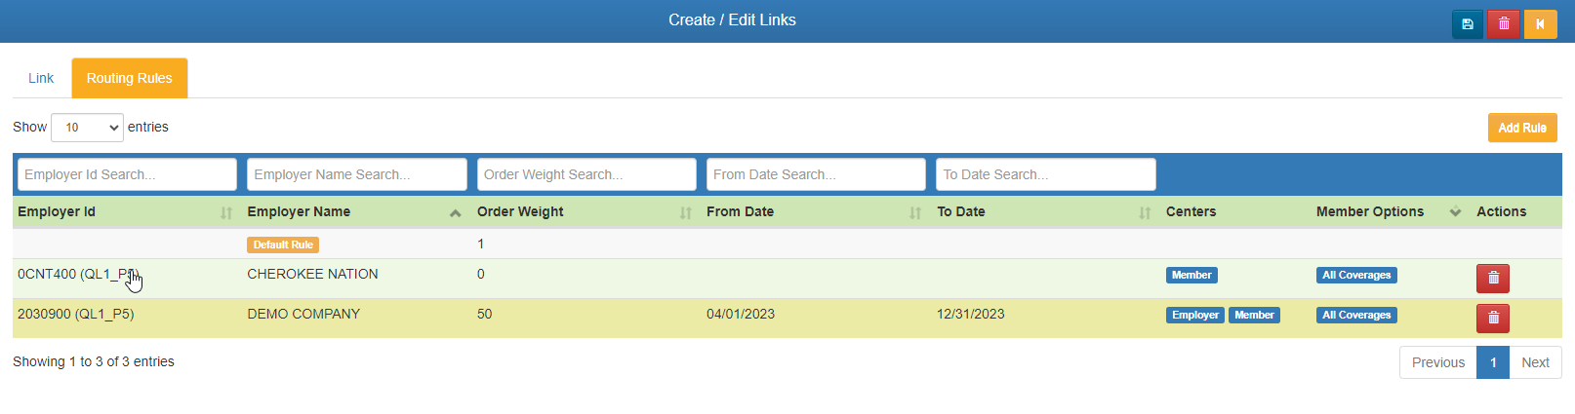This screenshot has height=414, width=1575.
Task: Switch to the Link tab
Action: point(41,78)
